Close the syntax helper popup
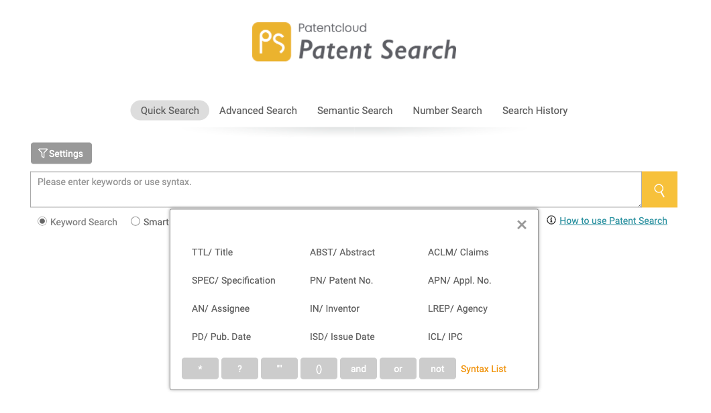711x413 pixels. [x=521, y=225]
